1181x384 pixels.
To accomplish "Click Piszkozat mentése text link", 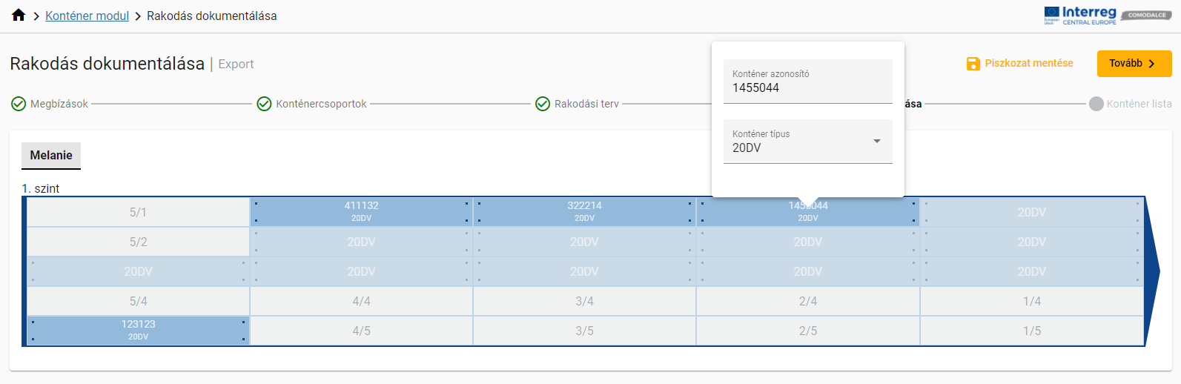I will coord(1028,64).
